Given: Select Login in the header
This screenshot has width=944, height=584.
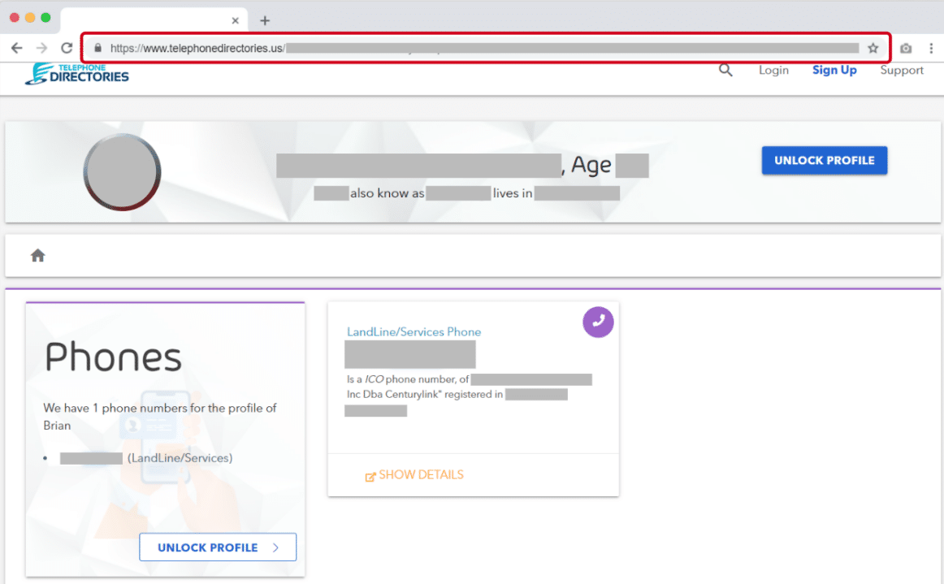Looking at the screenshot, I should pos(773,71).
